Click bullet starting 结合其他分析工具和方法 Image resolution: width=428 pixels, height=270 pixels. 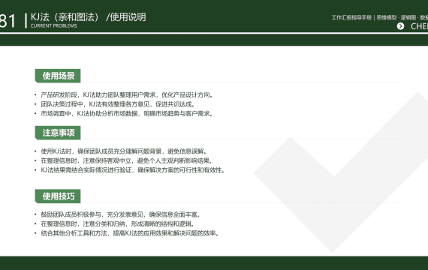[x=130, y=233]
